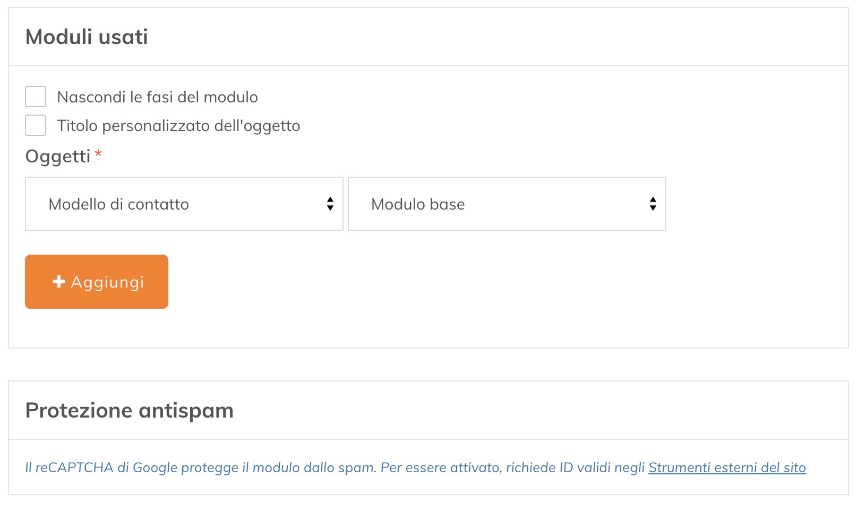Click the Protezione antispam section header
The height and width of the screenshot is (512, 866).
tap(129, 410)
